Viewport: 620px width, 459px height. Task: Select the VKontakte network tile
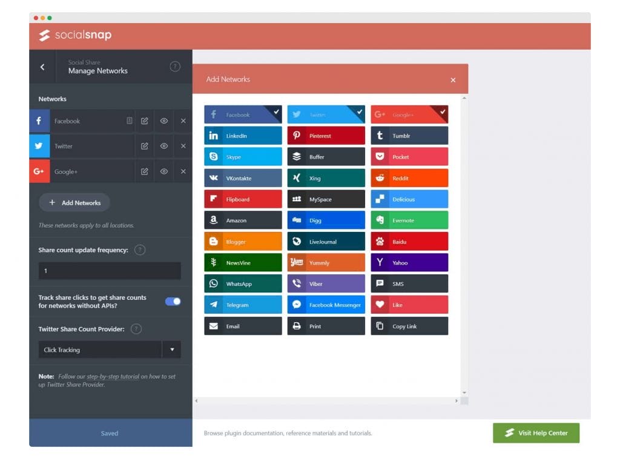click(x=243, y=178)
